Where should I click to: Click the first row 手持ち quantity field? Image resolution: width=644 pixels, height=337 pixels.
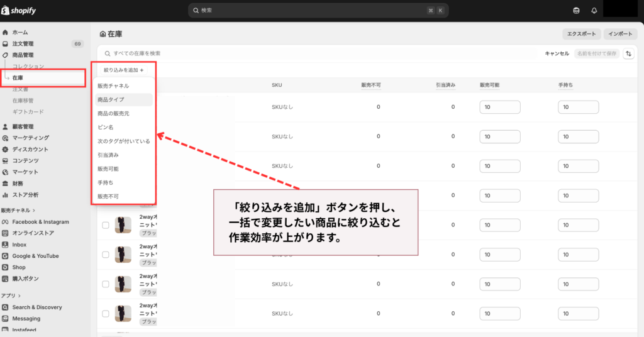tap(579, 107)
